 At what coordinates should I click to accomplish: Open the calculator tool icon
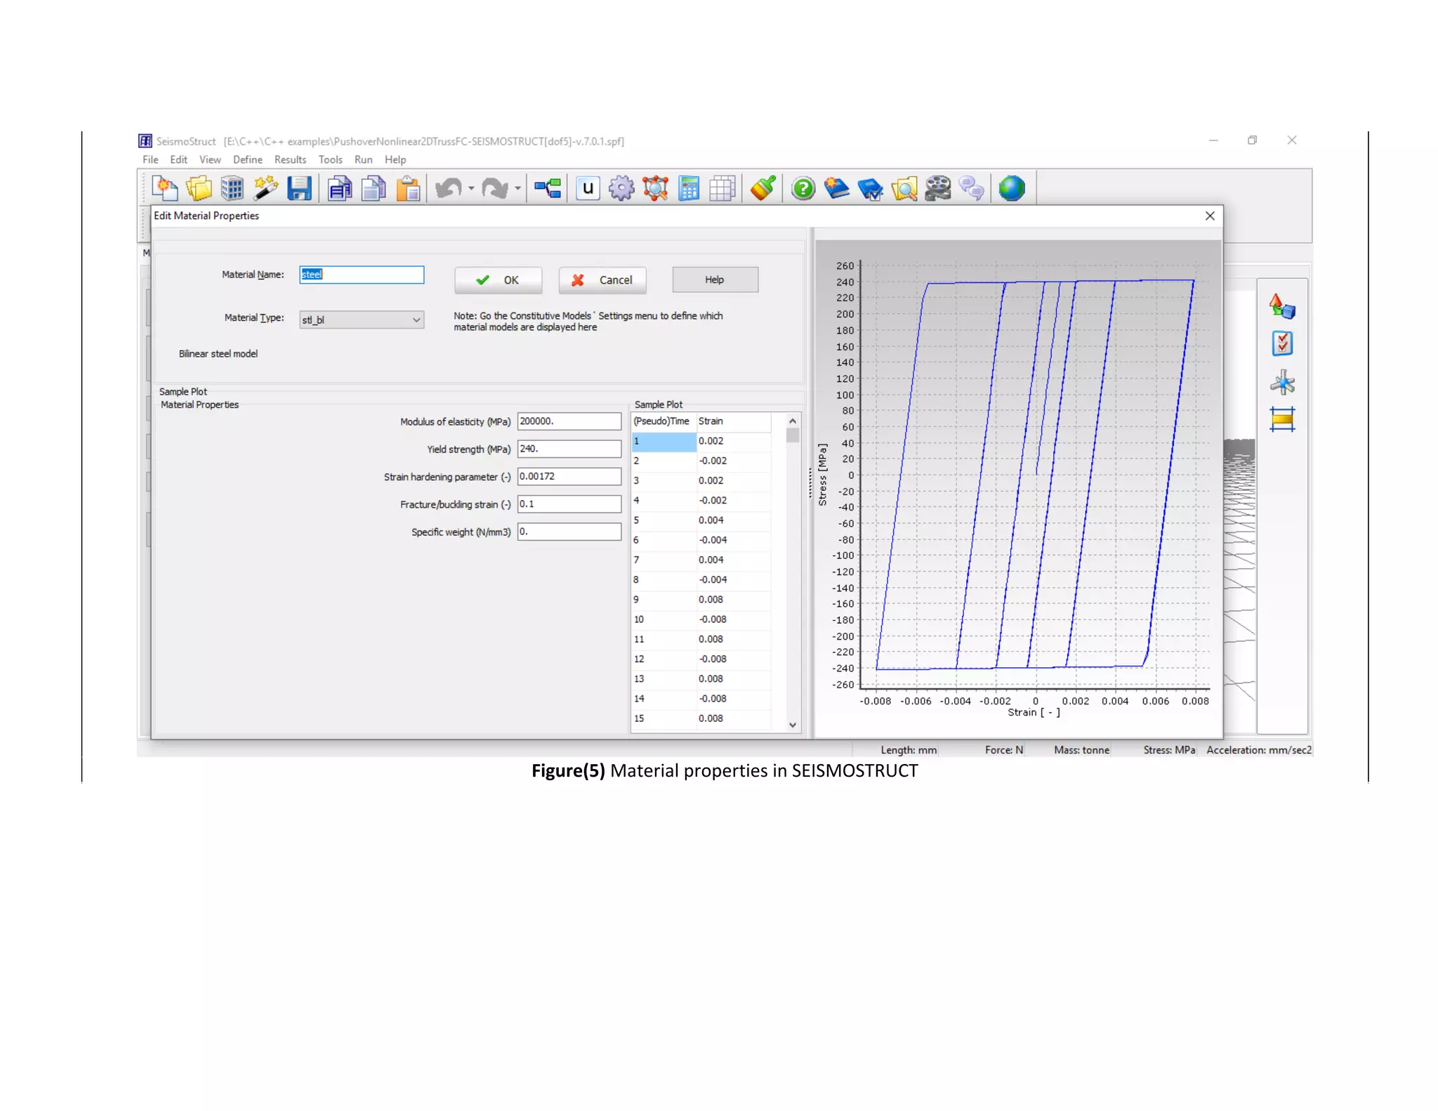tap(689, 188)
